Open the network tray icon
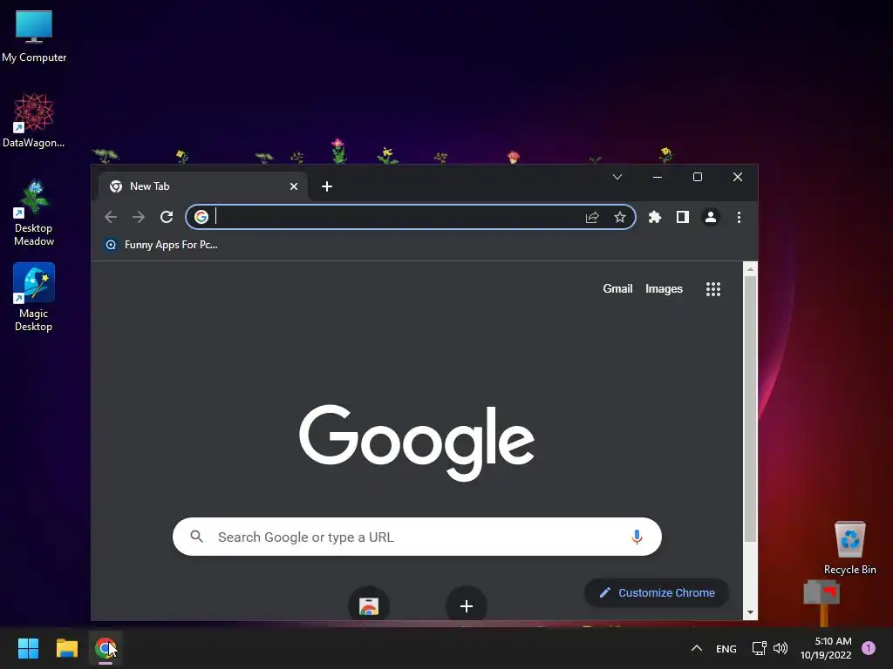The image size is (893, 669). [760, 648]
